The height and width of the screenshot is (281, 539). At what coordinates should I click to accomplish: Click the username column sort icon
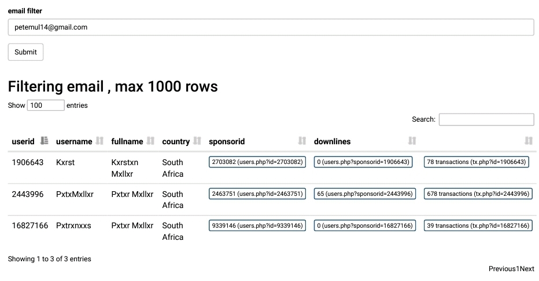click(x=99, y=141)
